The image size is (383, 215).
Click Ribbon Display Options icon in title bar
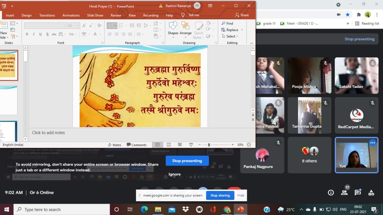pos(210,6)
